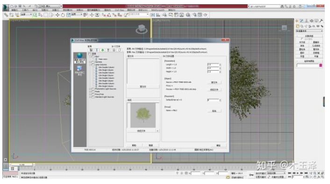Open the Utilities hammer tab
The width and height of the screenshot is (330, 184).
tap(321, 21)
